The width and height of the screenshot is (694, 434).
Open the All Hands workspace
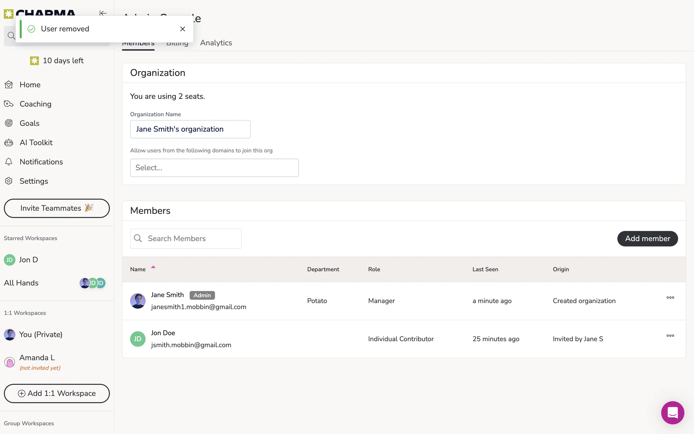pyautogui.click(x=21, y=283)
